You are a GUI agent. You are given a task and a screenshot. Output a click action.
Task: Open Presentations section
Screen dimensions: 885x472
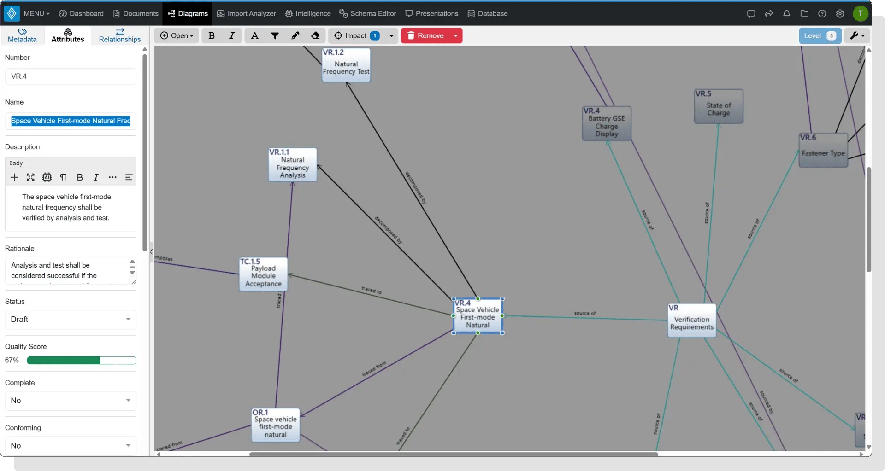pos(431,13)
